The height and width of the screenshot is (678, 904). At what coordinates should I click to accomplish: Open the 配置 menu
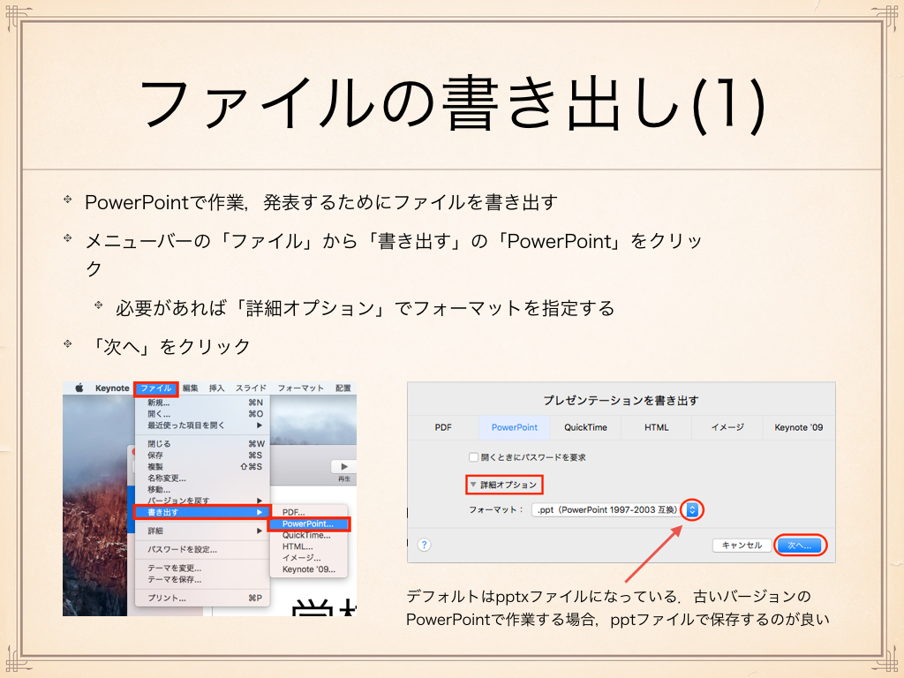[343, 388]
